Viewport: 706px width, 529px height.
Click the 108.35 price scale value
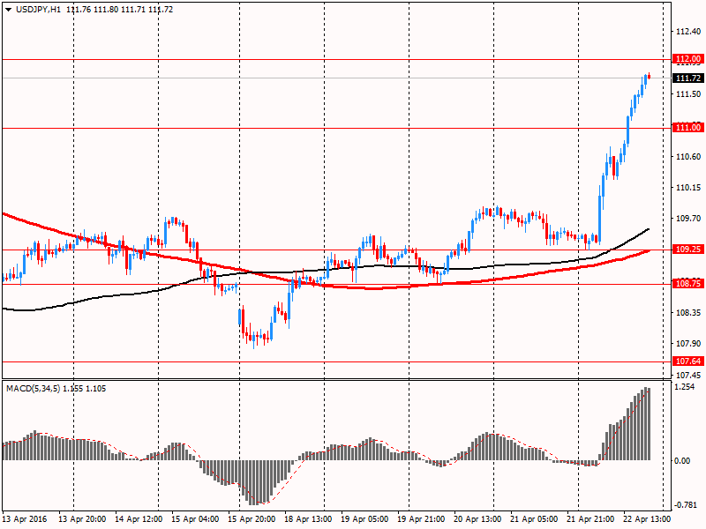[688, 313]
